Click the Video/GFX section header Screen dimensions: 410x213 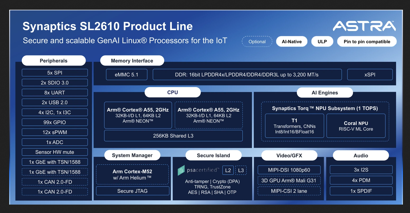coord(289,155)
